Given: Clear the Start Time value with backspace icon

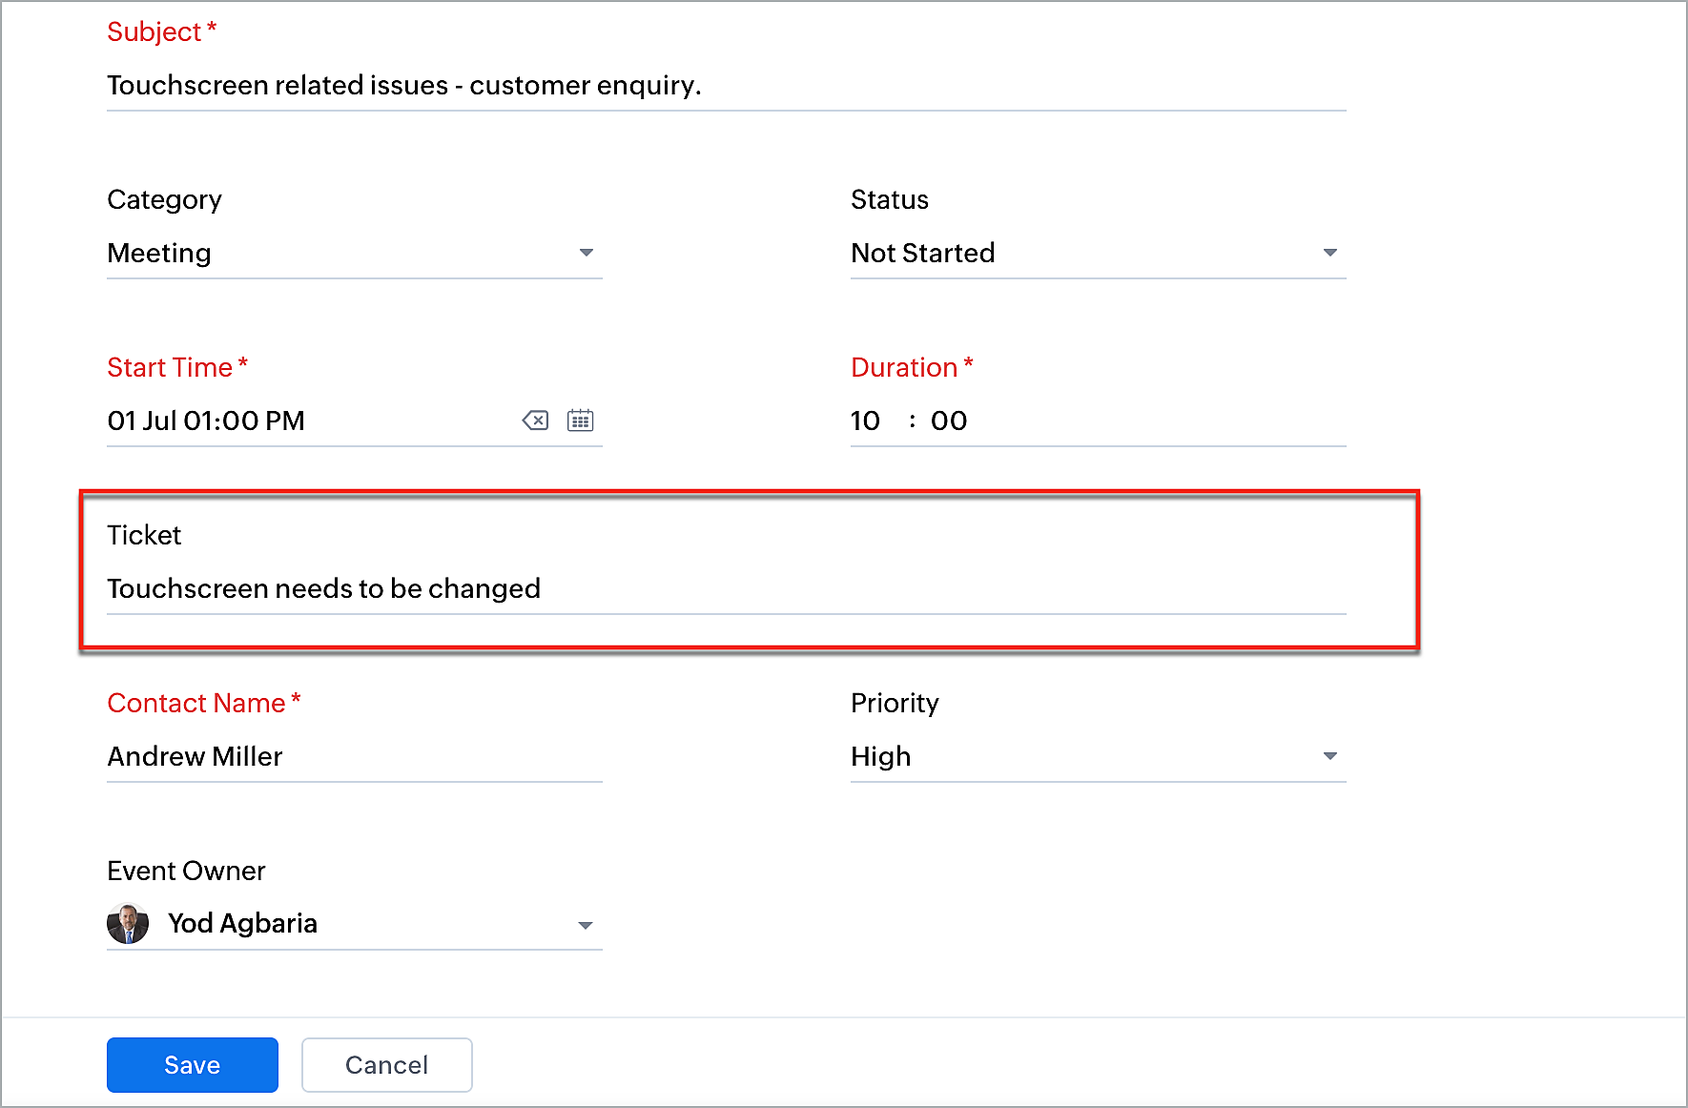Looking at the screenshot, I should pyautogui.click(x=535, y=421).
